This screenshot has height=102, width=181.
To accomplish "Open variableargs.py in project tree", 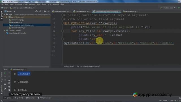I will click(17, 22).
